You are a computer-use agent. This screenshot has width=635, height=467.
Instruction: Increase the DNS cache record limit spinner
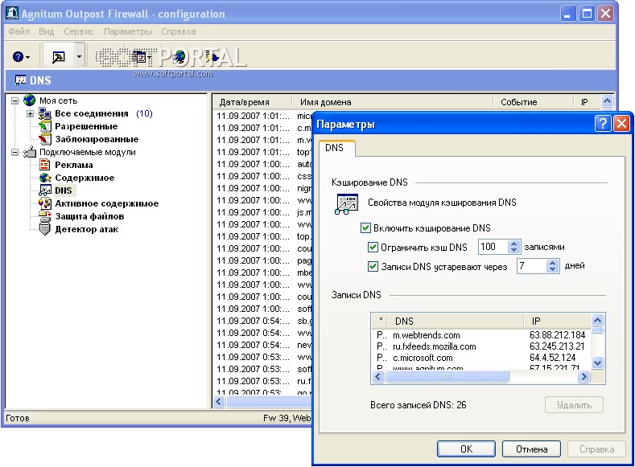(x=514, y=244)
